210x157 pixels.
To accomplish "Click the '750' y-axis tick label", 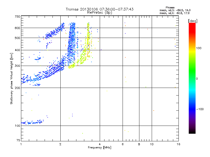I will (17, 16).
